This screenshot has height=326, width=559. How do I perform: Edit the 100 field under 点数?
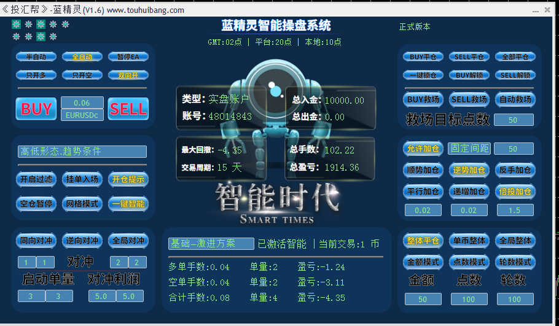469,299
